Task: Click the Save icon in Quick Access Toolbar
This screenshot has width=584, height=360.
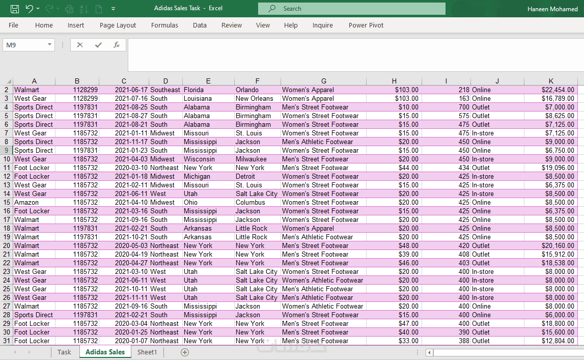Action: (15, 9)
